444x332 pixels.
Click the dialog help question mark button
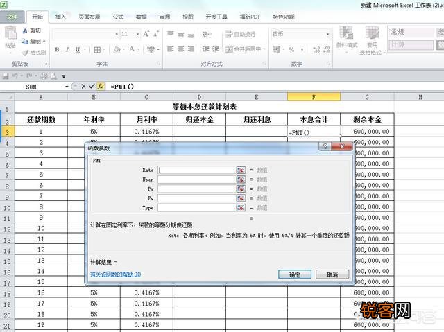325,146
